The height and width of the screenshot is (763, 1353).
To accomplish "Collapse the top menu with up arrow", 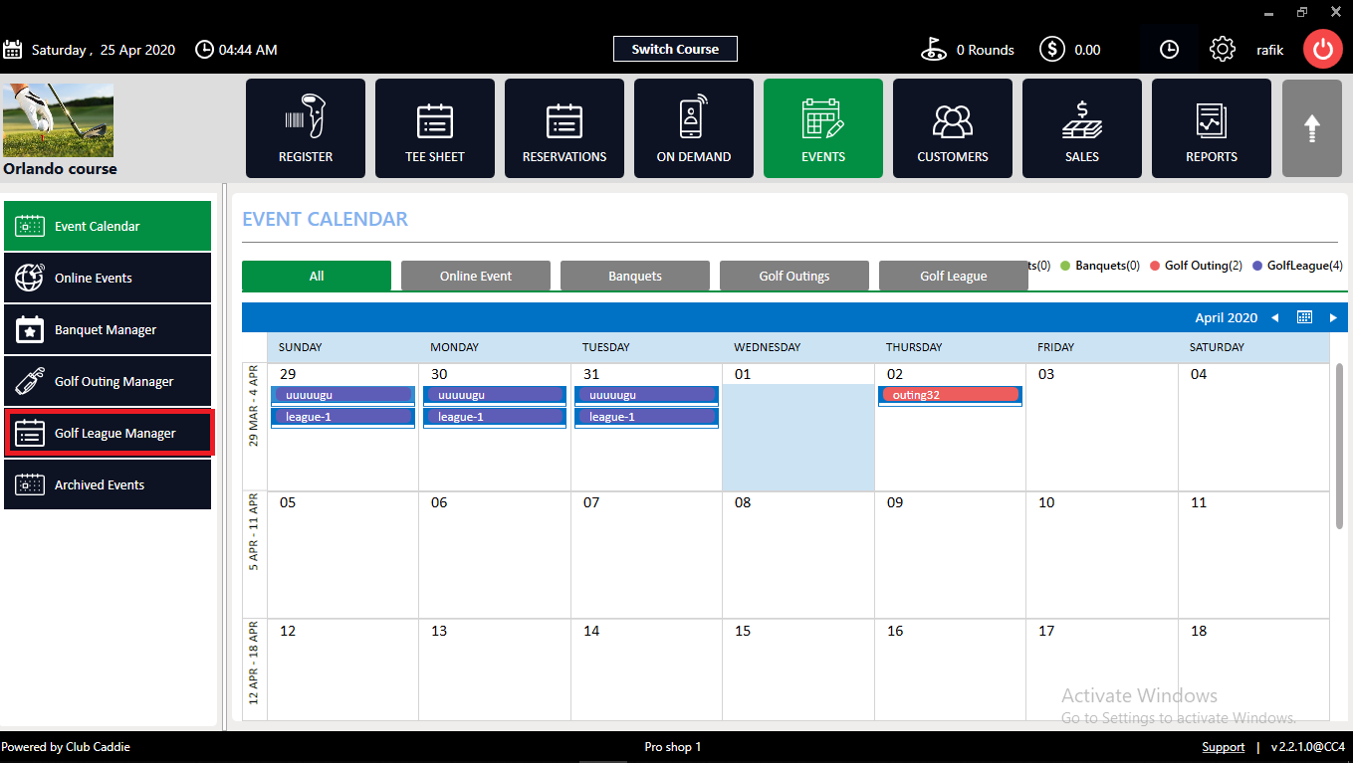I will click(x=1312, y=128).
